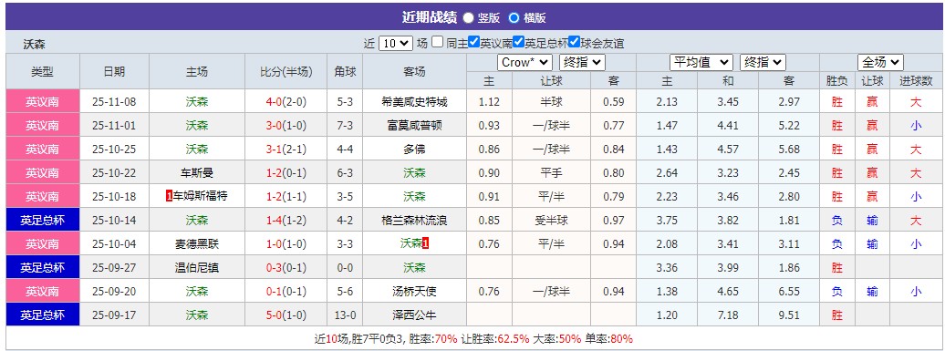Open 汤桥天使 team link
Image resolution: width=945 pixels, height=351 pixels.
[414, 292]
